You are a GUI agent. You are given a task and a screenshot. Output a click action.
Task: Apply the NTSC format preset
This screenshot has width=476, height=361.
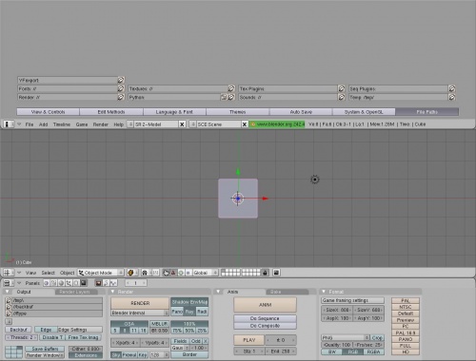[406, 307]
